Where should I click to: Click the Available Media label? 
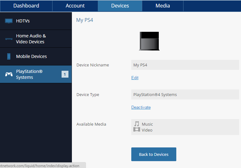91,124
